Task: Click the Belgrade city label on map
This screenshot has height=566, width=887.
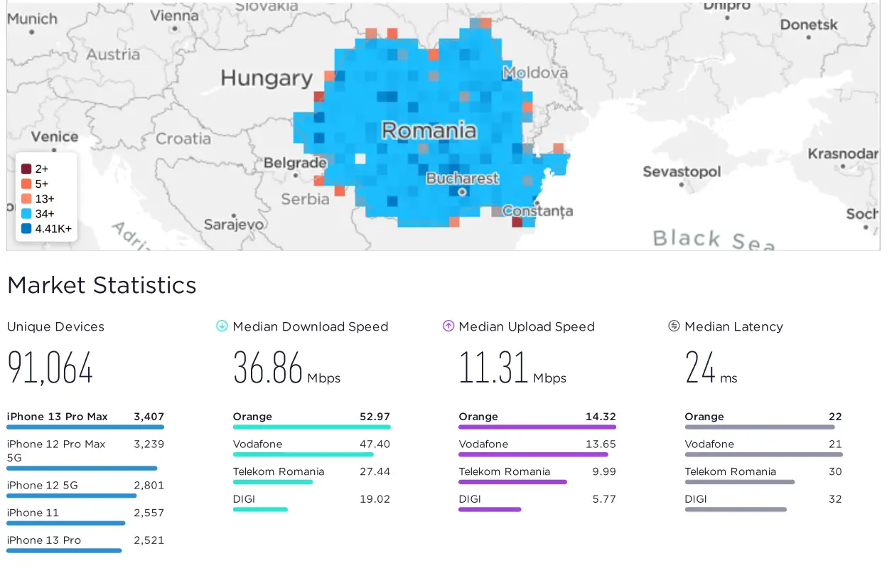Action: [295, 163]
